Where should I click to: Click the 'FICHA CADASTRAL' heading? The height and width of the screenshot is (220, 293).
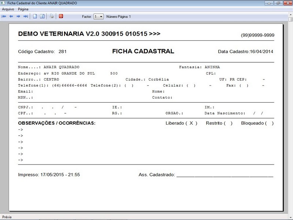(x=143, y=51)
